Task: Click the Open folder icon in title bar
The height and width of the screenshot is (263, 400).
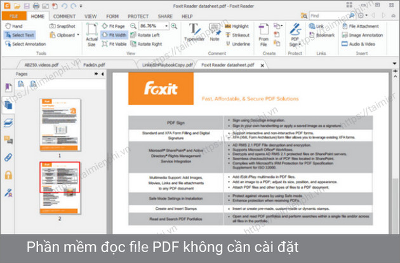Action: [17, 6]
